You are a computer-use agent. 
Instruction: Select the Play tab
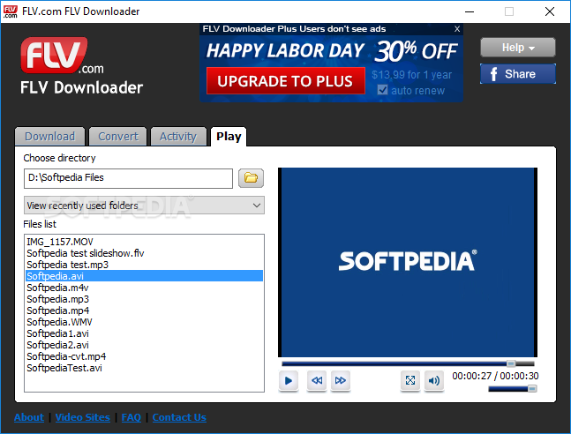click(229, 137)
